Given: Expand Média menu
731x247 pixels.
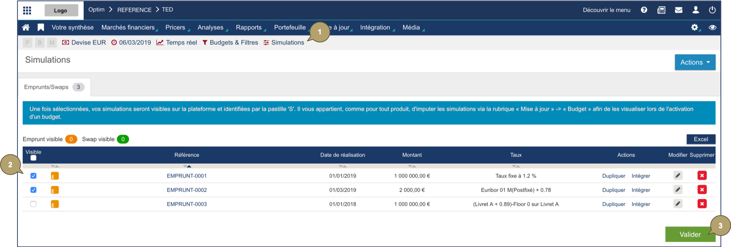Looking at the screenshot, I should 413,28.
